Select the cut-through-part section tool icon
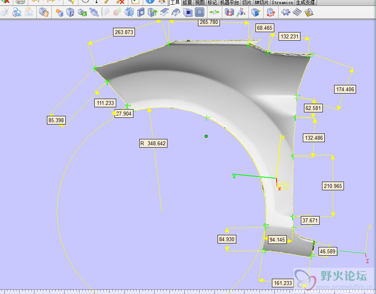Viewport: 376px width, 294px height. (129, 12)
